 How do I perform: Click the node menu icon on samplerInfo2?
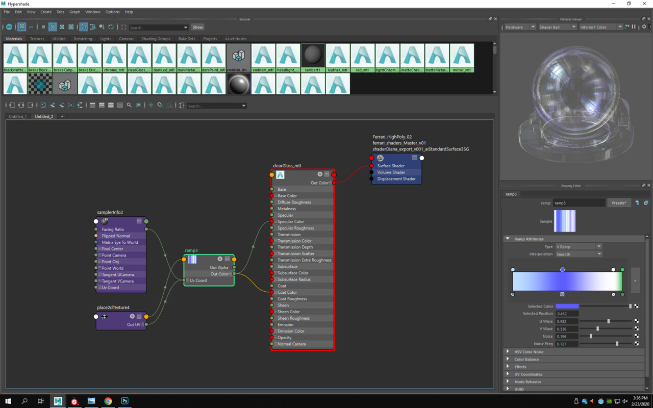pyautogui.click(x=139, y=221)
